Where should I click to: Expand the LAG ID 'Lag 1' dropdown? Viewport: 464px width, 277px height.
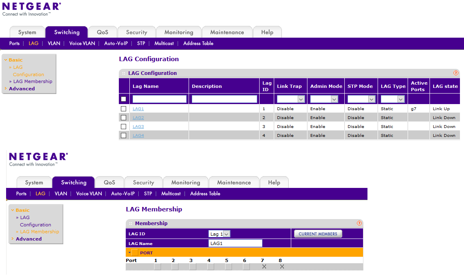[219, 234]
